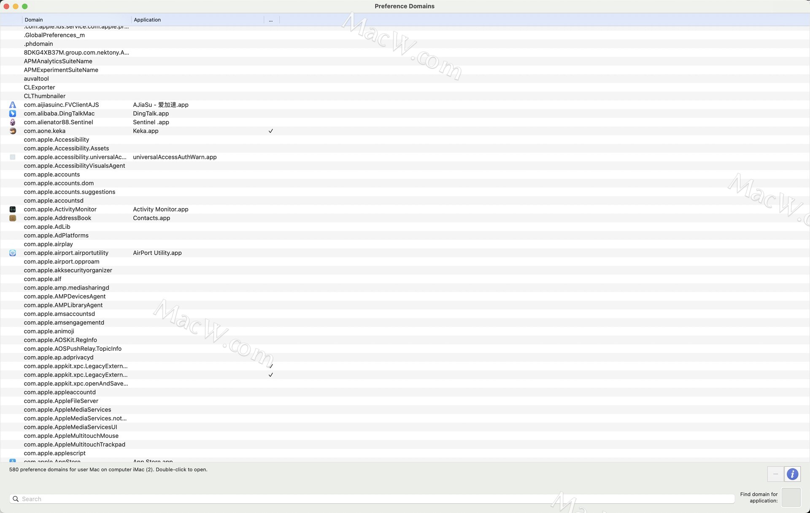
Task: Click the minus remove button
Action: tap(775, 474)
